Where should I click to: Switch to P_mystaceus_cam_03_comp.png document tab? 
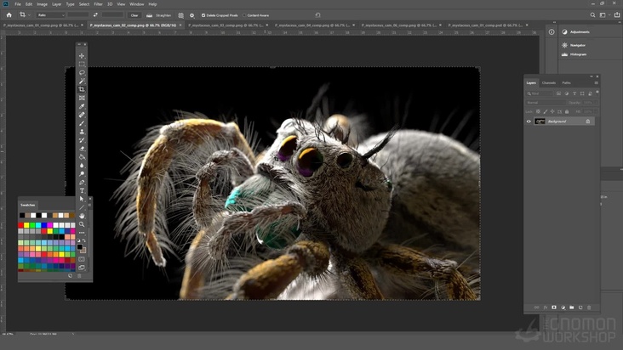[226, 25]
